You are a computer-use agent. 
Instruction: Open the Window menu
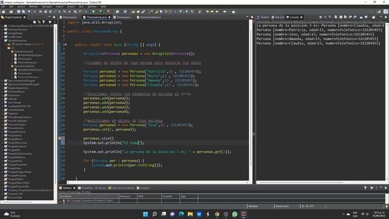tap(92, 7)
